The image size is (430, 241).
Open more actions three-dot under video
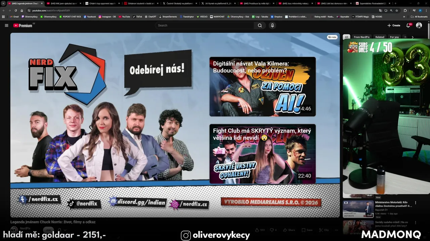(336, 230)
